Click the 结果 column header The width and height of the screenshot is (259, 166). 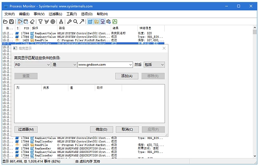124,28
